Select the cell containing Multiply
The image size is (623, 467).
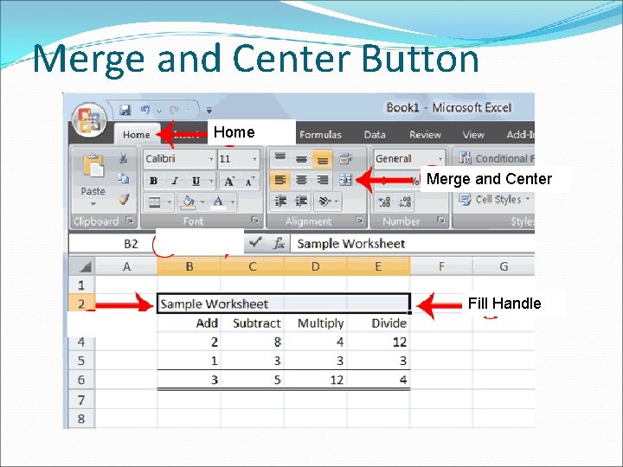click(316, 323)
